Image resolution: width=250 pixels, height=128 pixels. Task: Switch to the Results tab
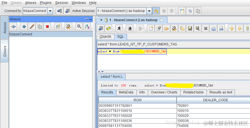pos(107,92)
